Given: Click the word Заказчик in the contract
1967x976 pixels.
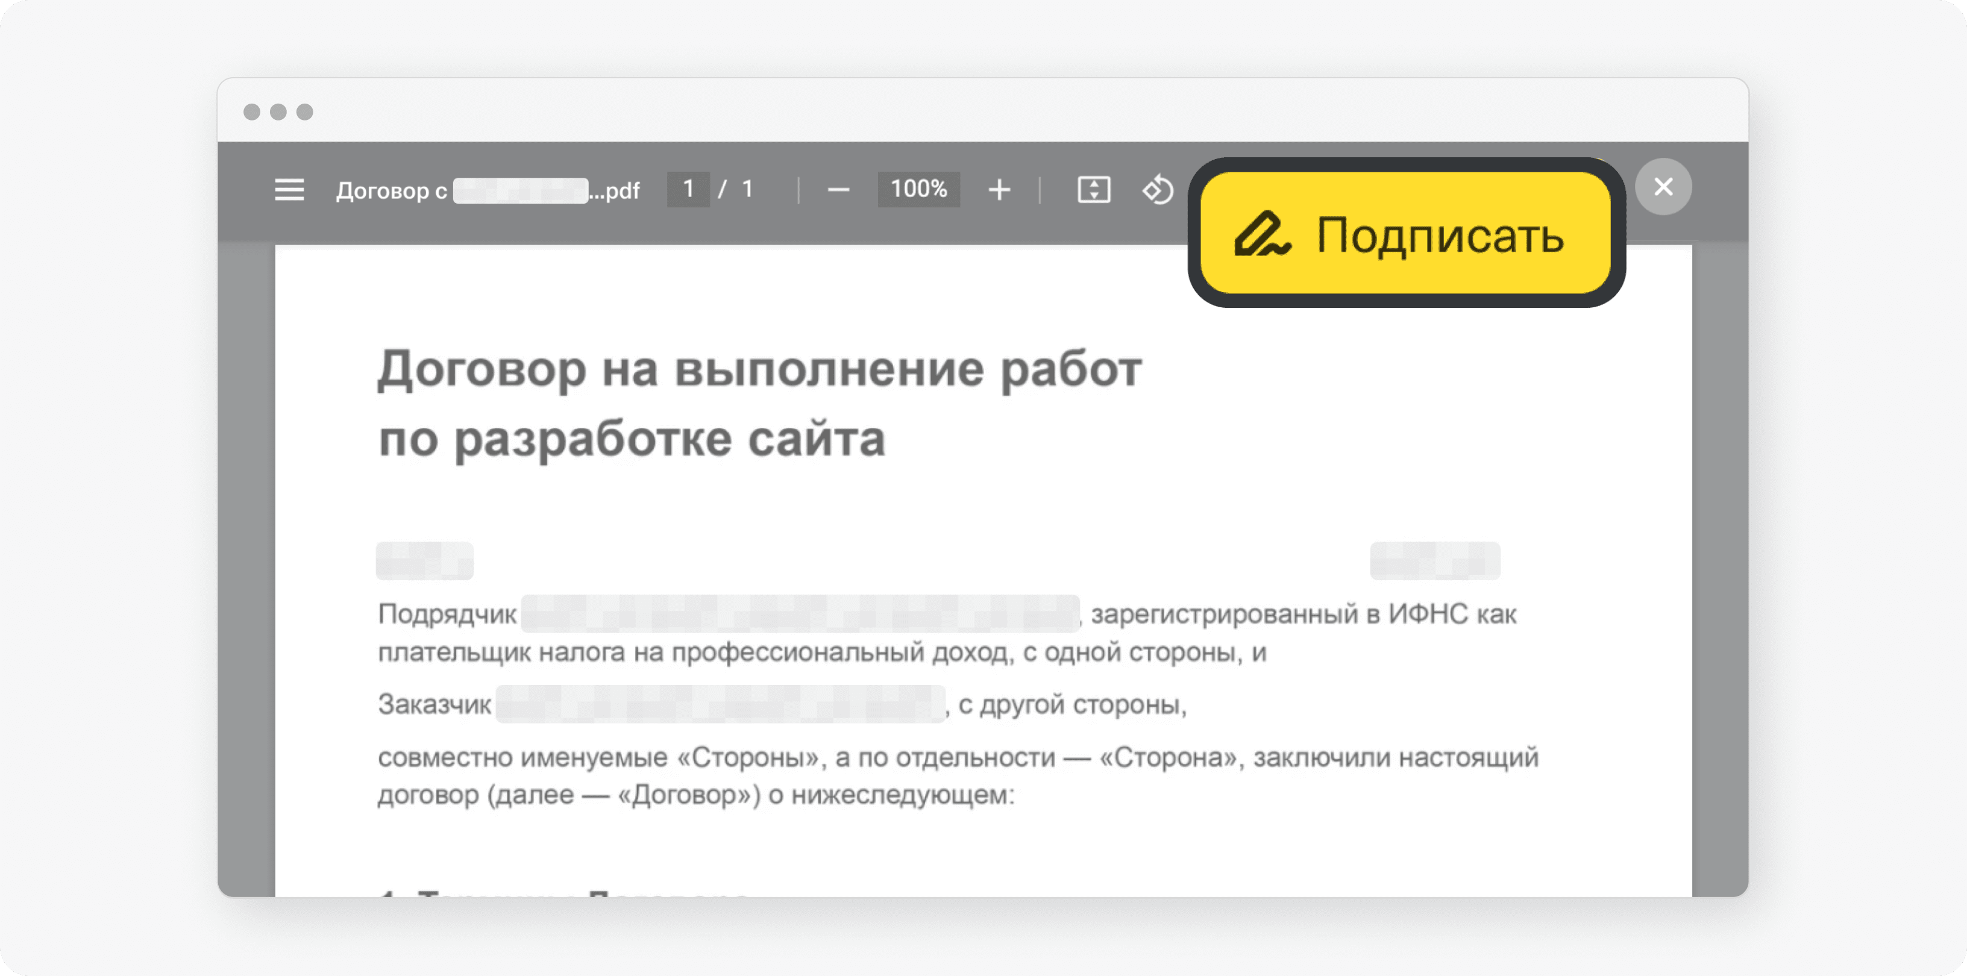Looking at the screenshot, I should [x=434, y=704].
